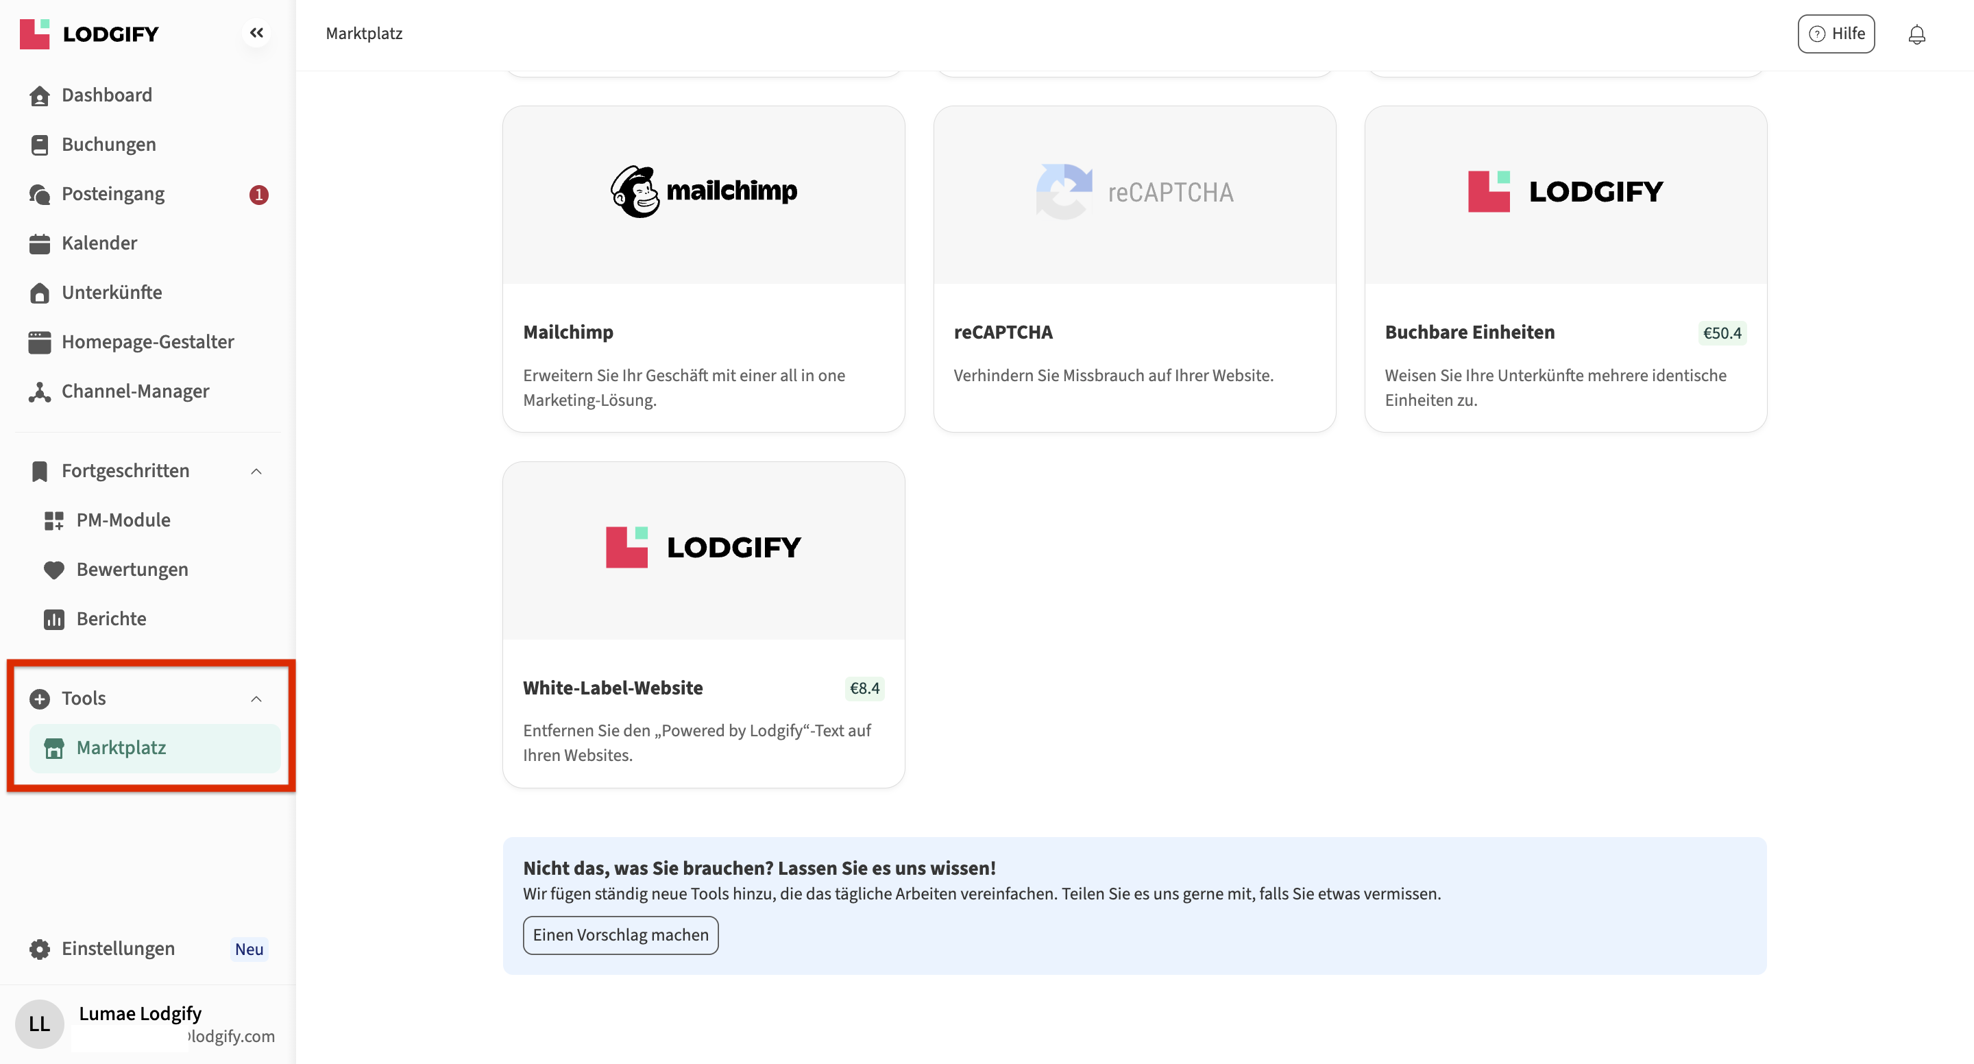
Task: Open Posteingang with the unread message
Action: click(112, 193)
